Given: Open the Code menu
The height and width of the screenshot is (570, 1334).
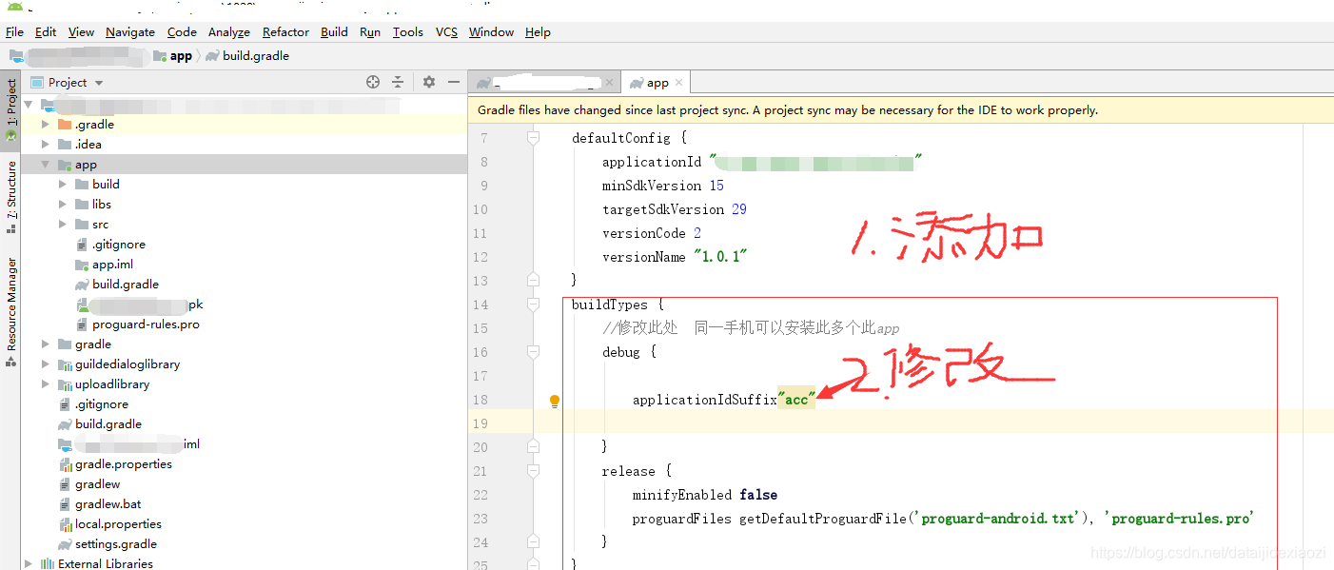Looking at the screenshot, I should pos(182,32).
